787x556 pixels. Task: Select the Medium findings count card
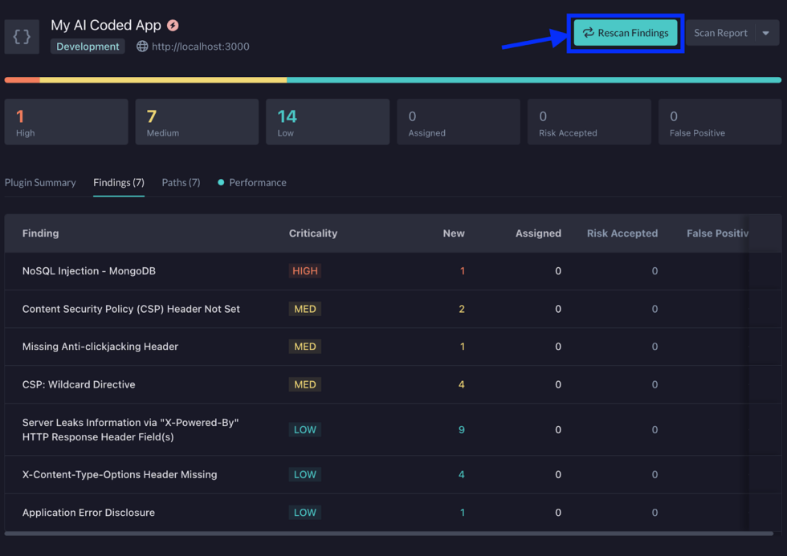point(197,122)
